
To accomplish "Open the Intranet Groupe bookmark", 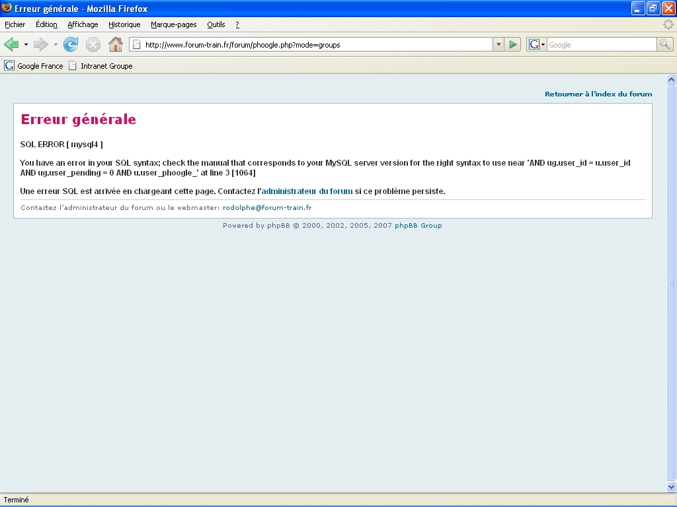I will (x=100, y=66).
